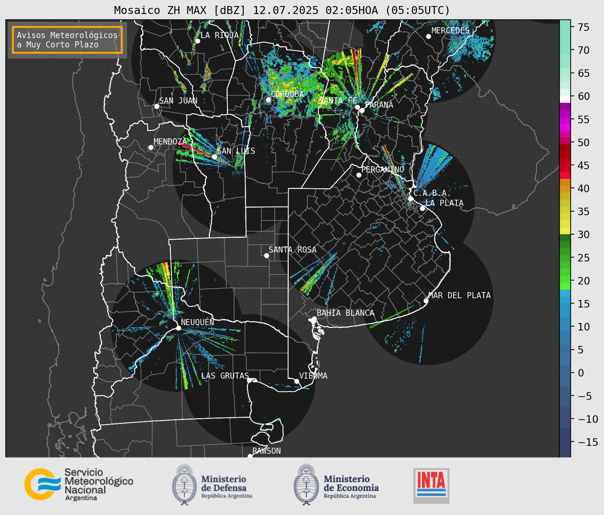Click the Servicio Meteorológico Nacional logo
Viewport: 604px width, 515px height.
click(79, 484)
